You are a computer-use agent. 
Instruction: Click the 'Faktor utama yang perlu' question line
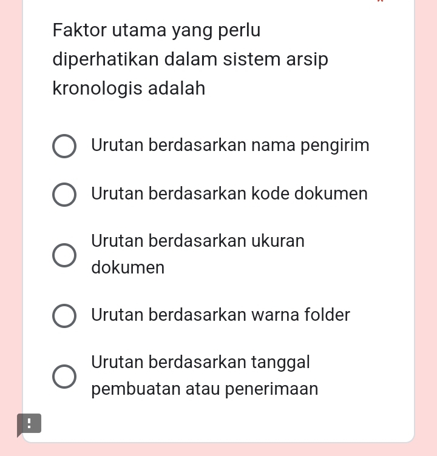coord(157,30)
